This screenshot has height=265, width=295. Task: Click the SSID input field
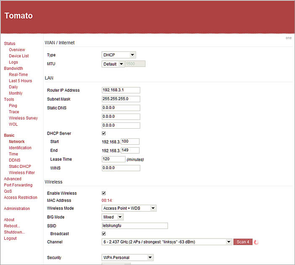135,225
